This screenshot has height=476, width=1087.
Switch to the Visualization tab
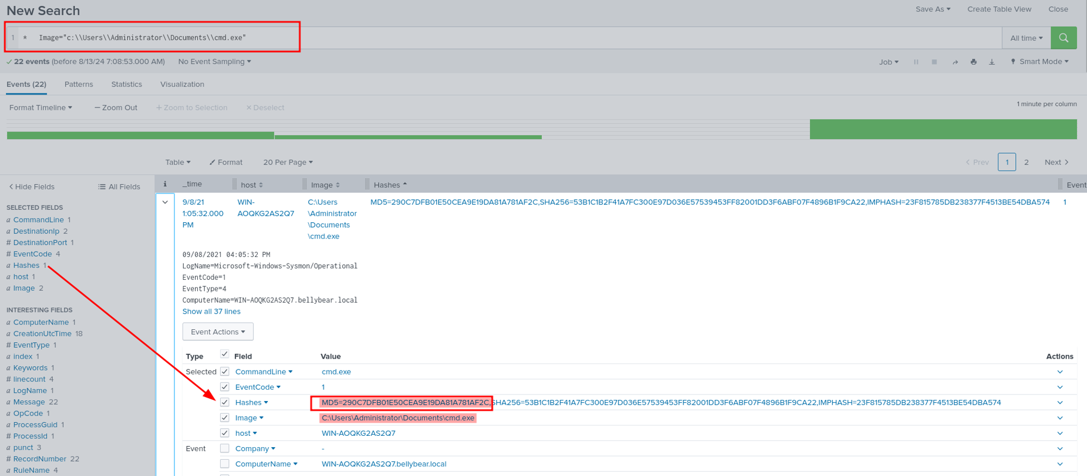point(182,84)
